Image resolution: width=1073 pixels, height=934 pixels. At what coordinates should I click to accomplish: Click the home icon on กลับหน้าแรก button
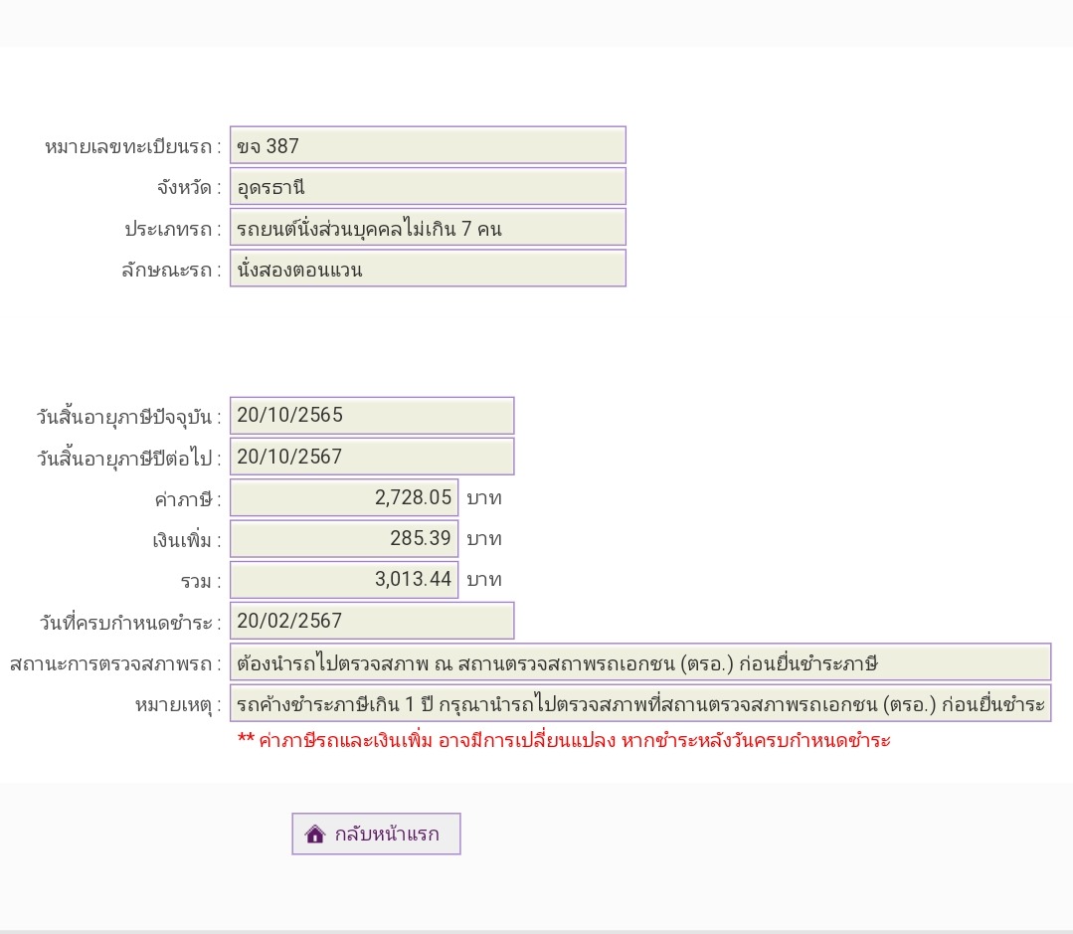click(x=315, y=835)
